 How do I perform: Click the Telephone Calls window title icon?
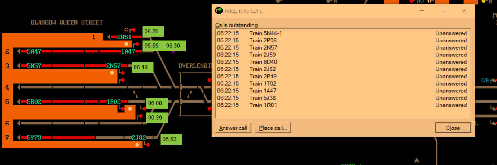219,11
